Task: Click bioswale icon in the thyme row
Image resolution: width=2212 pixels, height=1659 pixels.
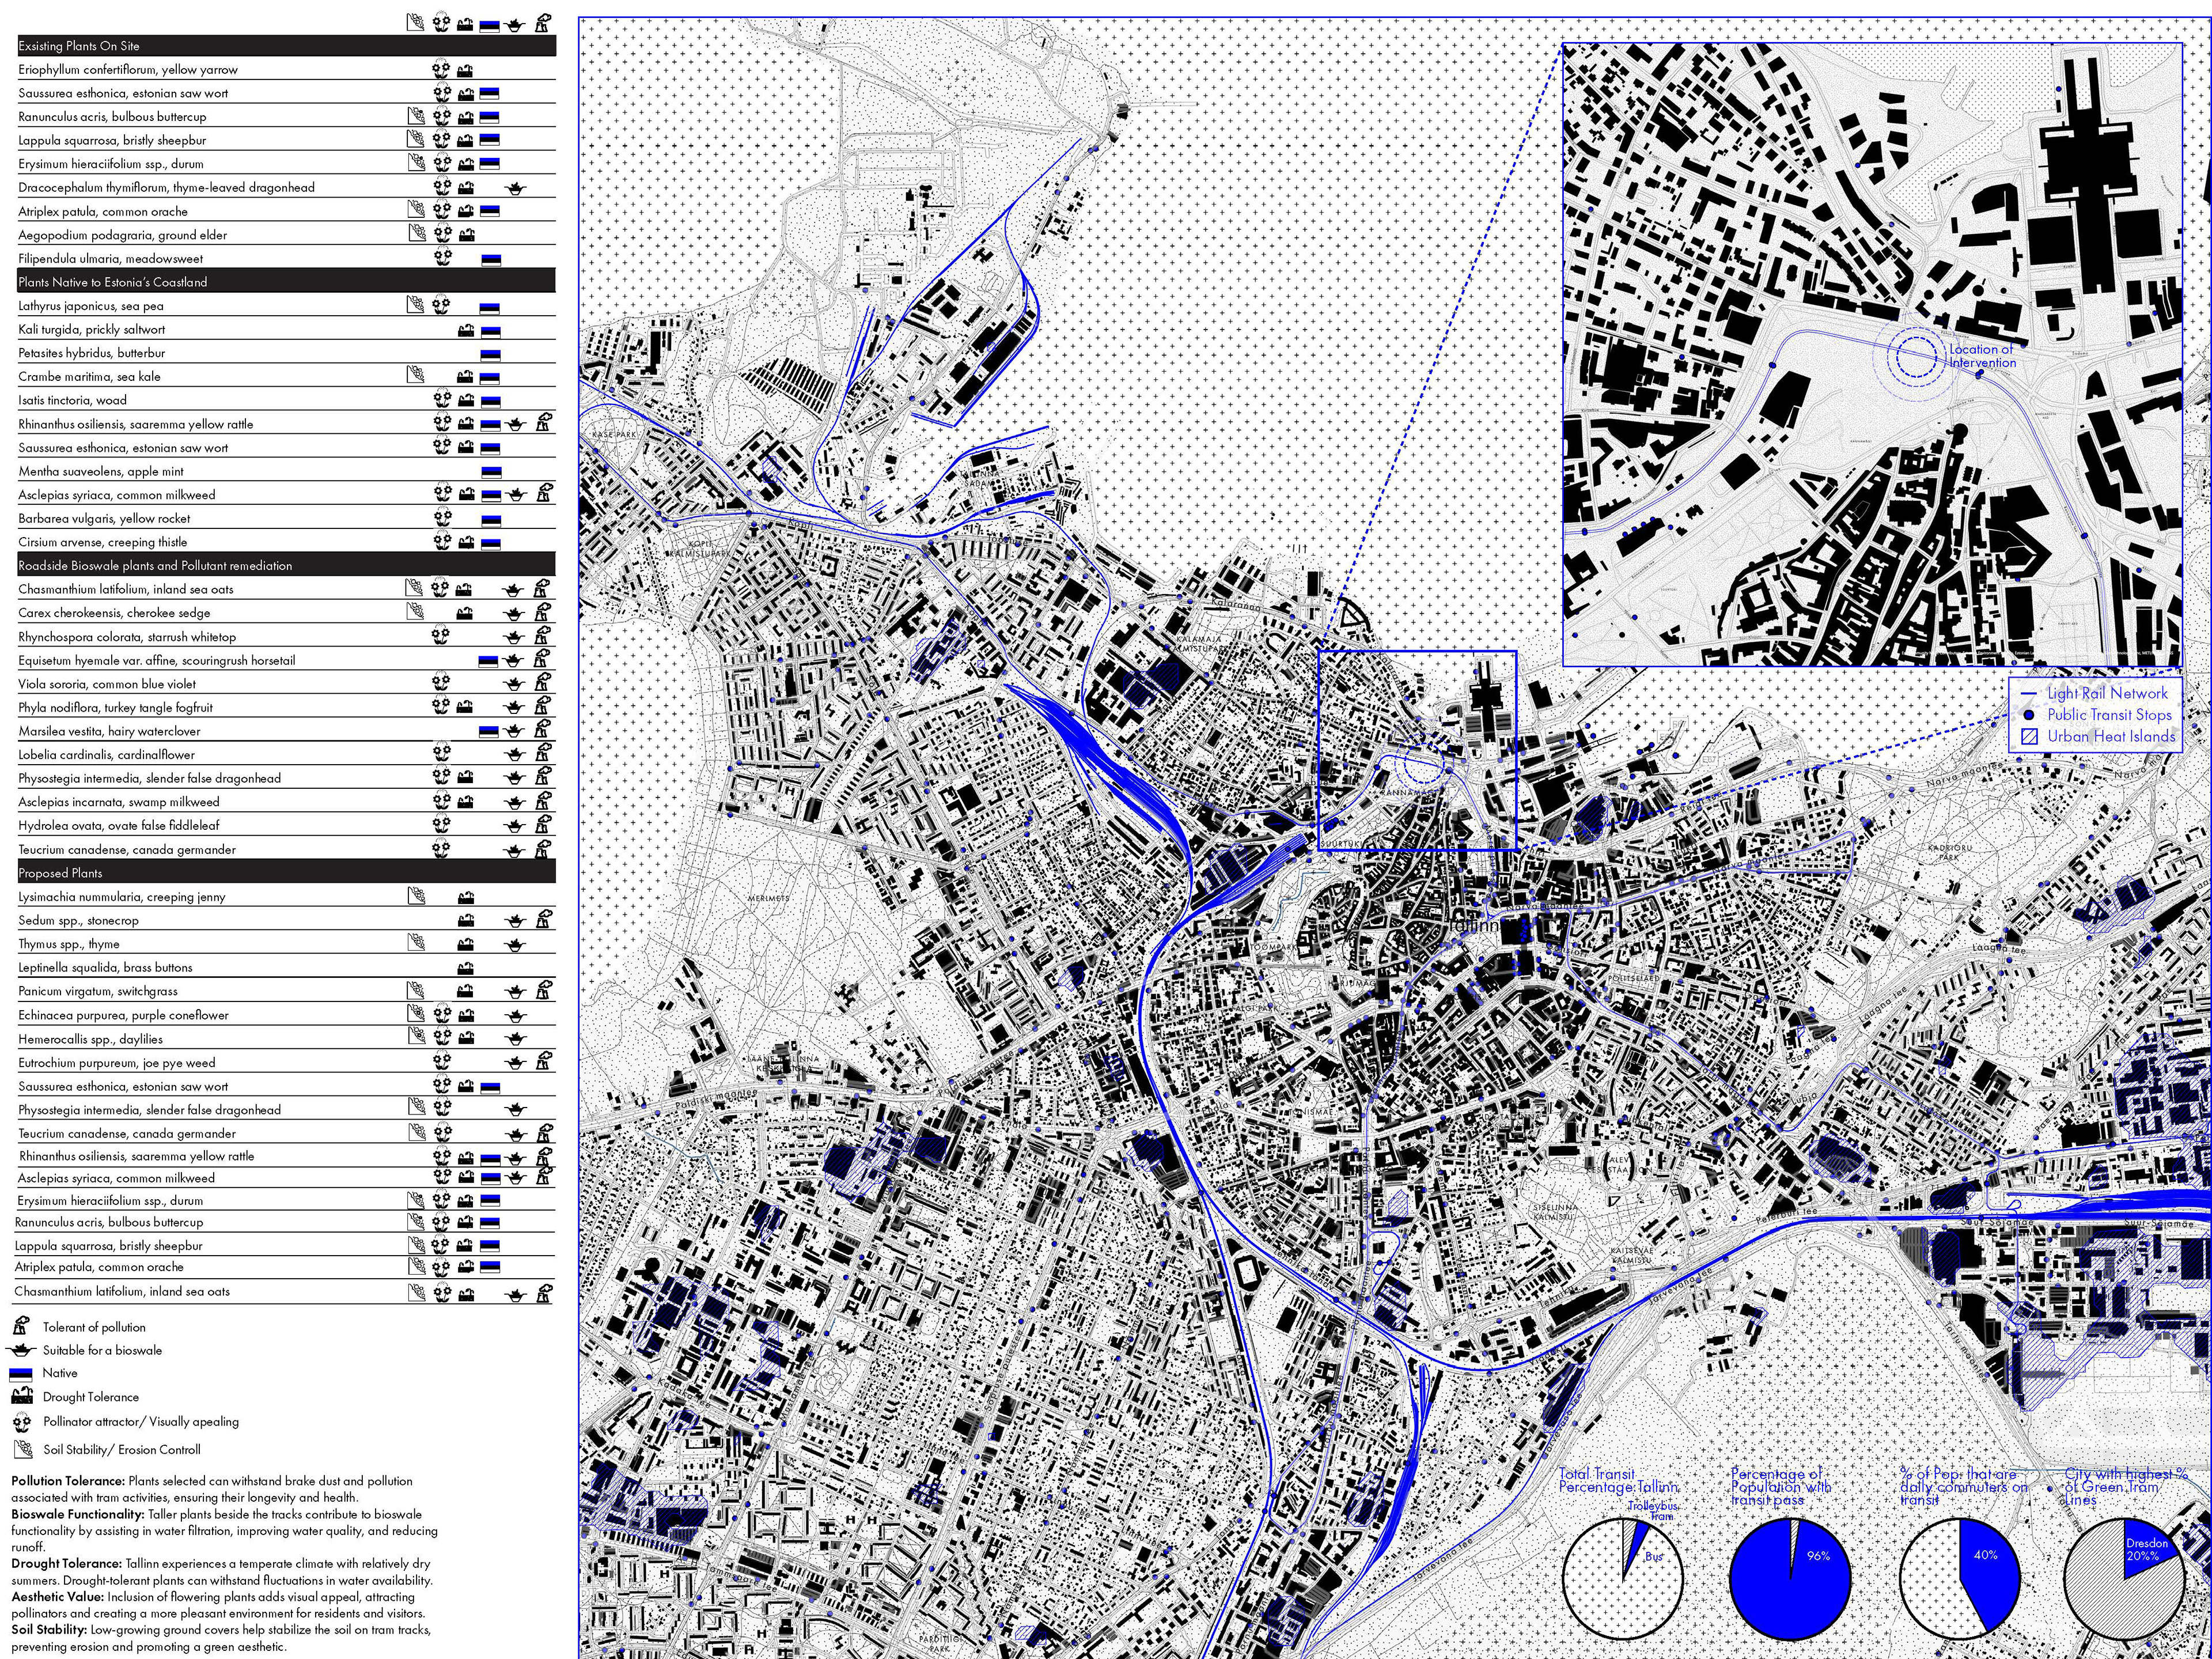Action: coord(514,944)
